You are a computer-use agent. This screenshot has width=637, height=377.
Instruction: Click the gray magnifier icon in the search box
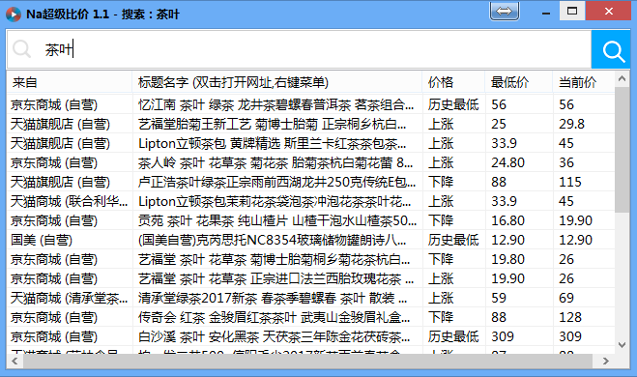coord(21,49)
